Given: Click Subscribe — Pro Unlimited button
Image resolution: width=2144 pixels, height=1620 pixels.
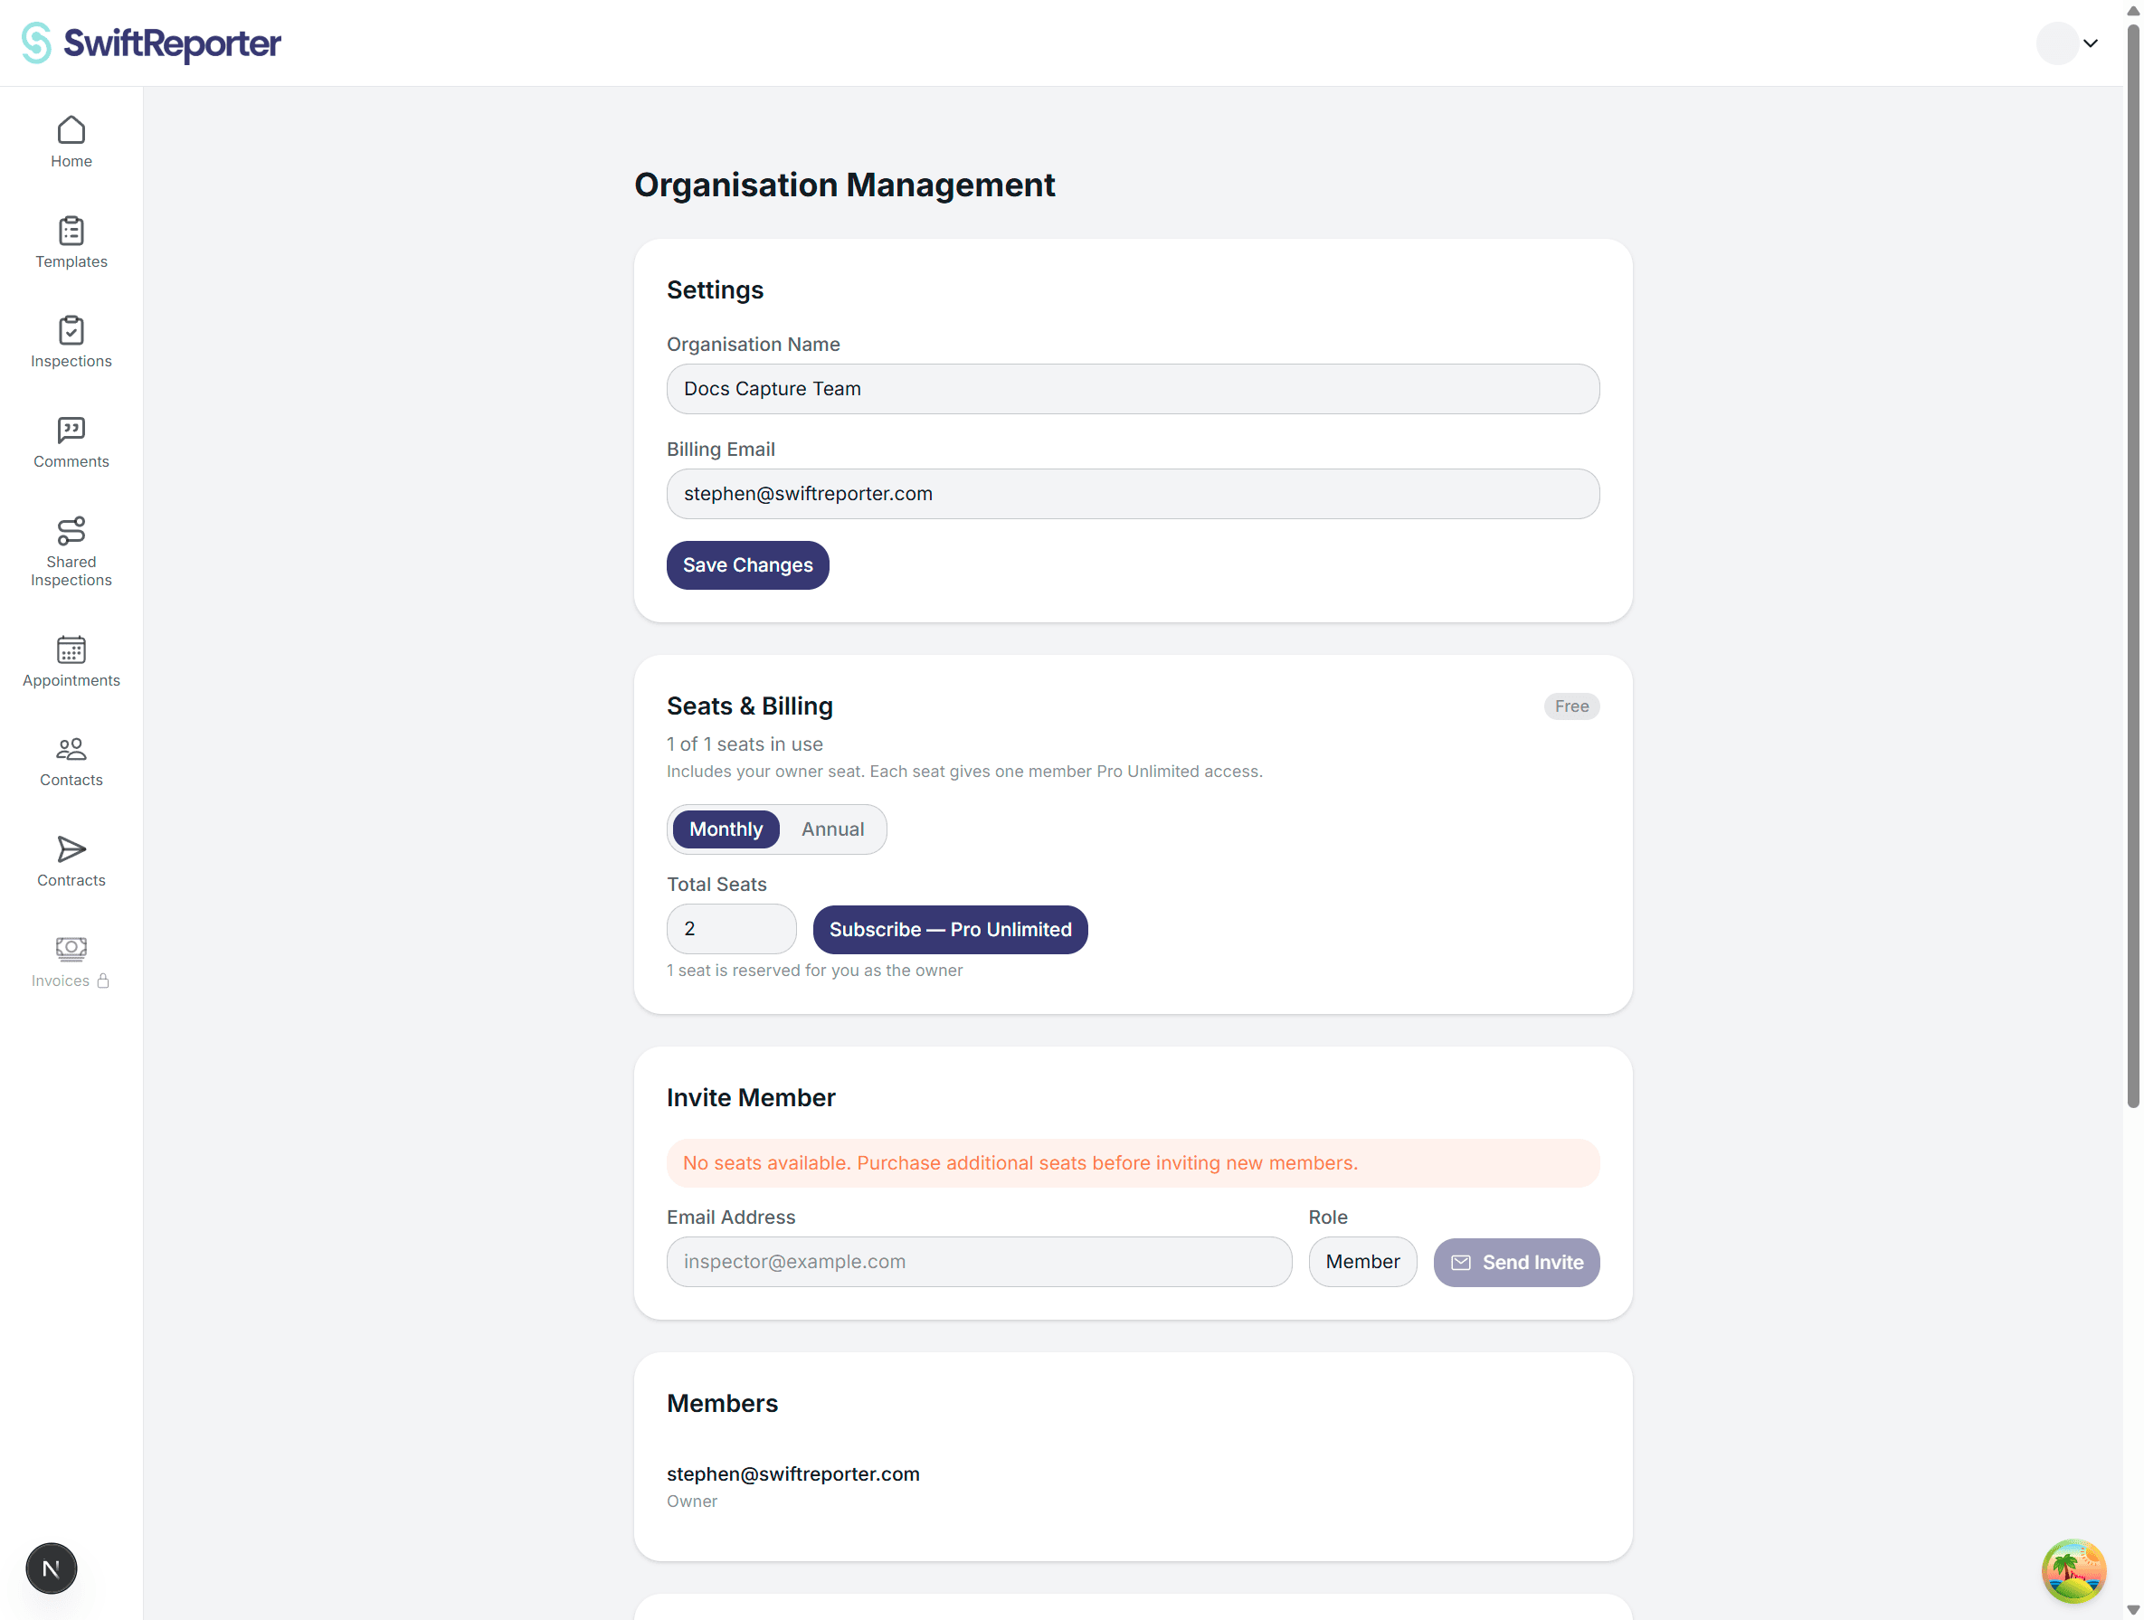Looking at the screenshot, I should pyautogui.click(x=950, y=929).
